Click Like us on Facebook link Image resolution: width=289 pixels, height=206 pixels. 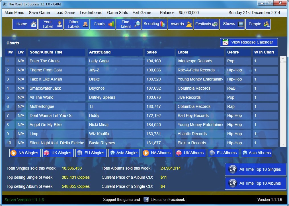click(167, 199)
